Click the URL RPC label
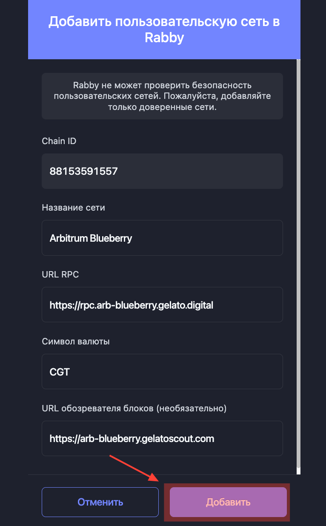326x526 pixels. coord(60,275)
